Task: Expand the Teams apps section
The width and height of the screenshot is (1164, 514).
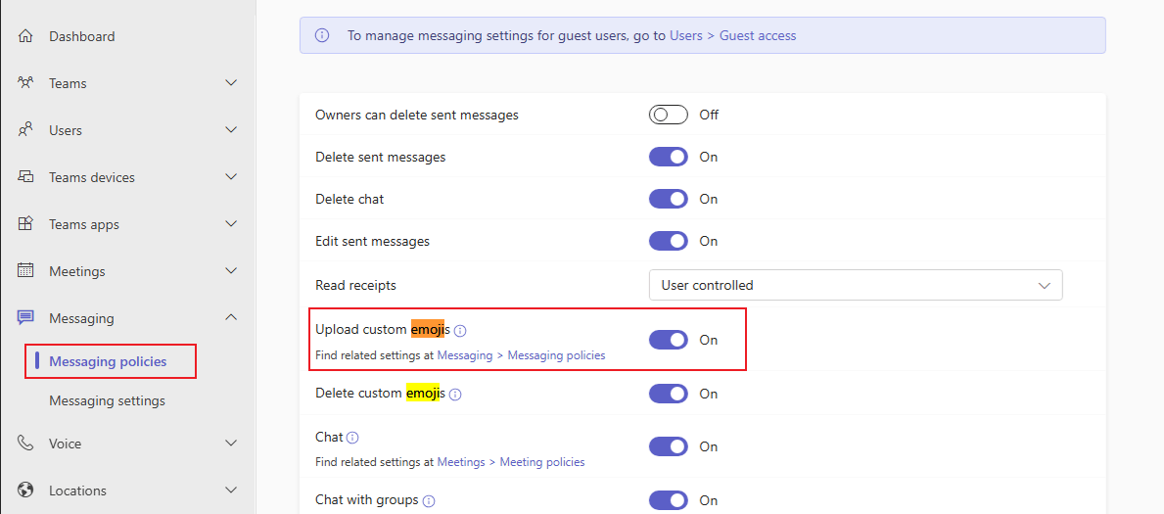Action: [231, 223]
